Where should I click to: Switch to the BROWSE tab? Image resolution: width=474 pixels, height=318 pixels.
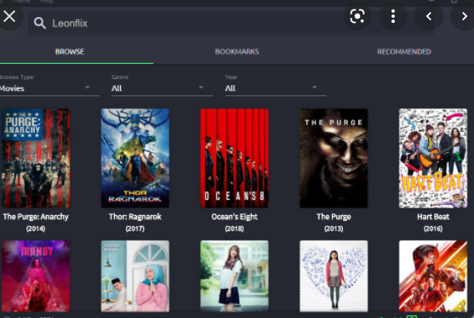click(70, 52)
